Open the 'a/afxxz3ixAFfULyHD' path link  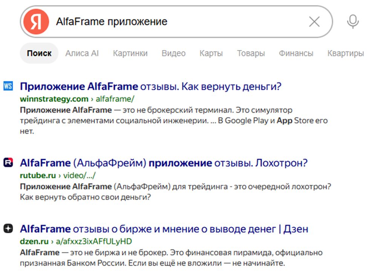tap(94, 241)
